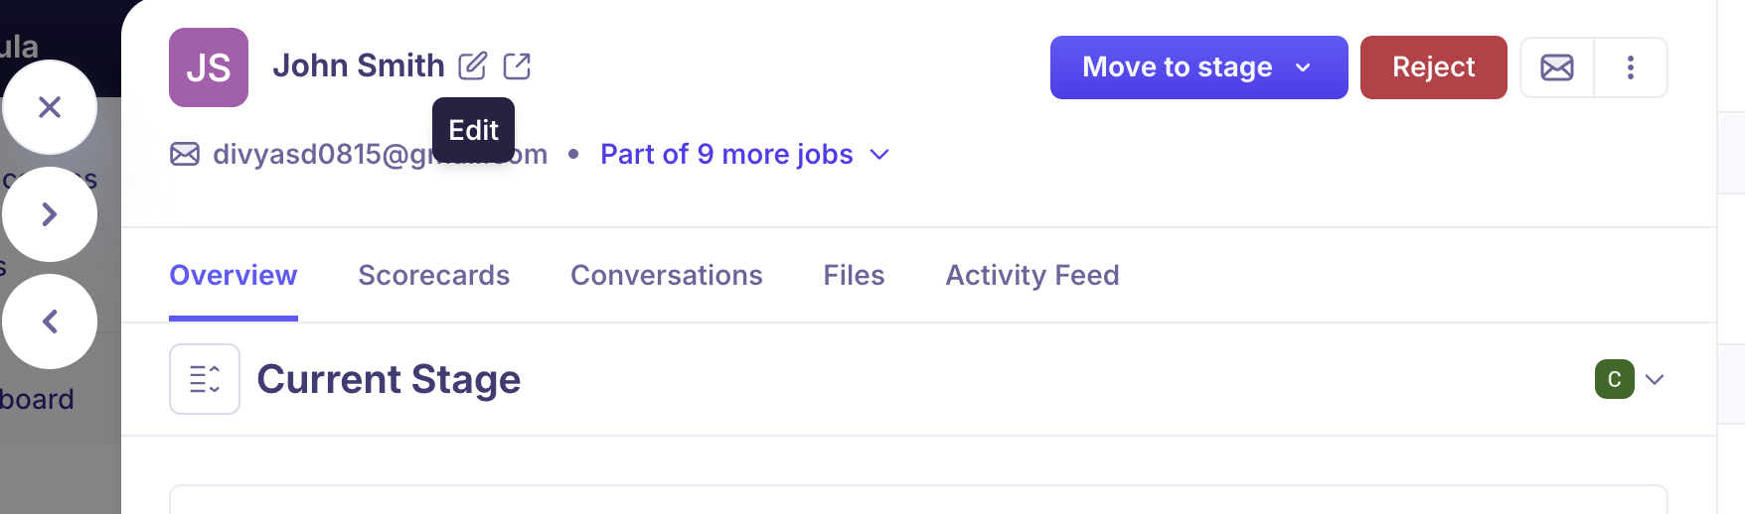Go to previous candidate with left arrow
Image resolution: width=1745 pixels, height=514 pixels.
(50, 321)
